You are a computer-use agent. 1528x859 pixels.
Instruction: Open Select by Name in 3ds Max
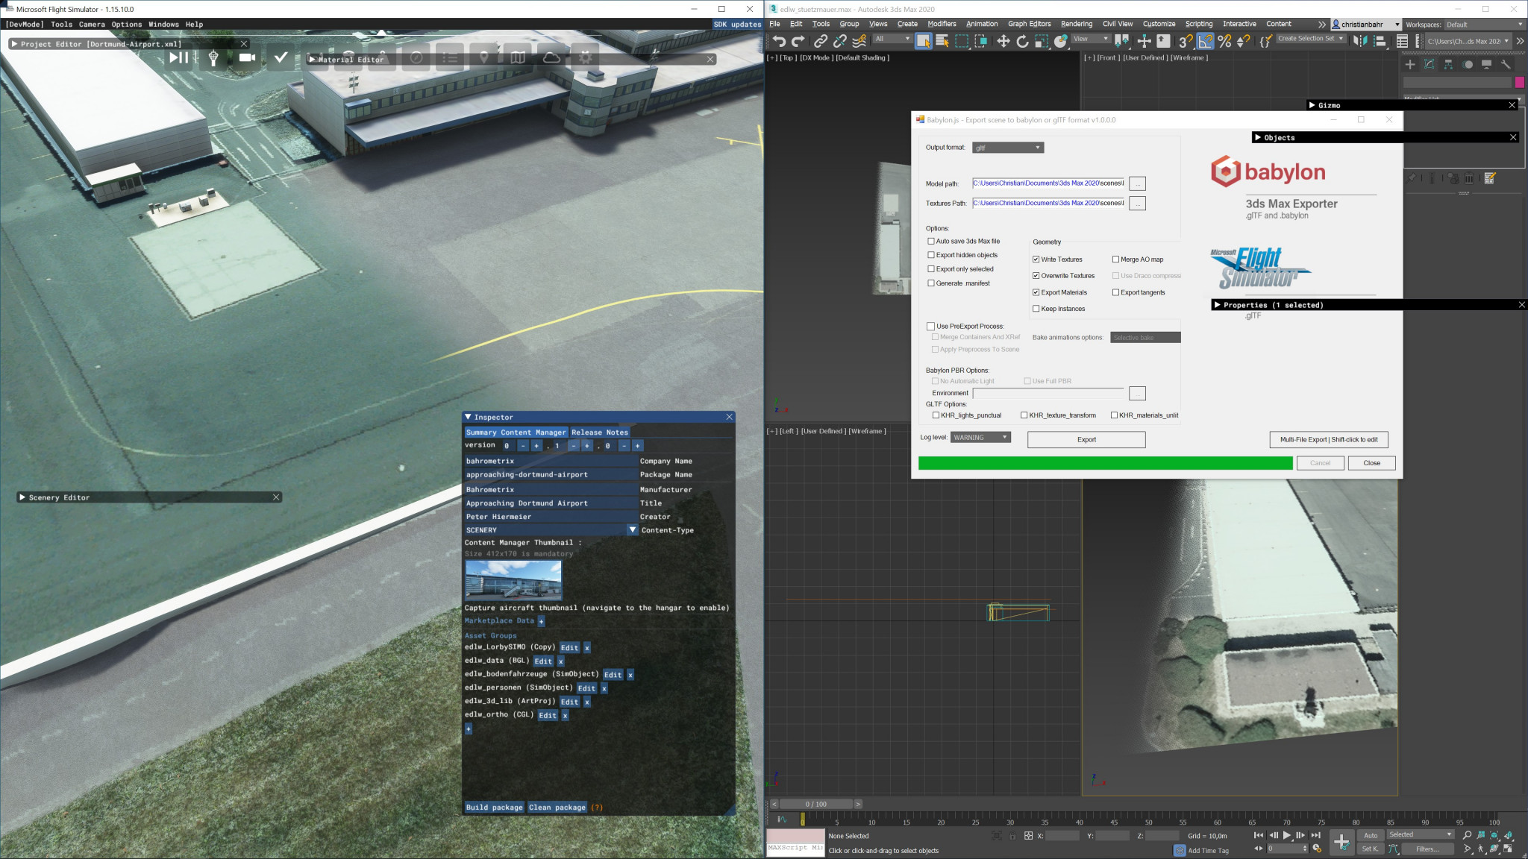[x=942, y=41]
